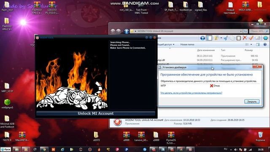Click Explorer Forward navigation button

(x=118, y=31)
